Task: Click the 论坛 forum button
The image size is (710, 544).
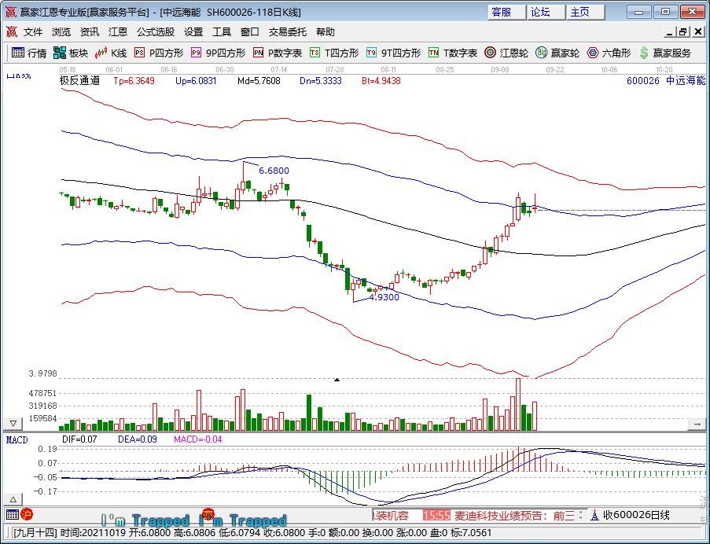Action: [546, 13]
